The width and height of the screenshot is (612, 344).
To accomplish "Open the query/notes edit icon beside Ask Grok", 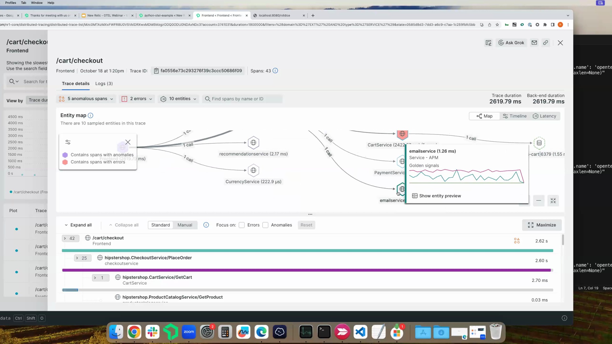I will (x=488, y=43).
